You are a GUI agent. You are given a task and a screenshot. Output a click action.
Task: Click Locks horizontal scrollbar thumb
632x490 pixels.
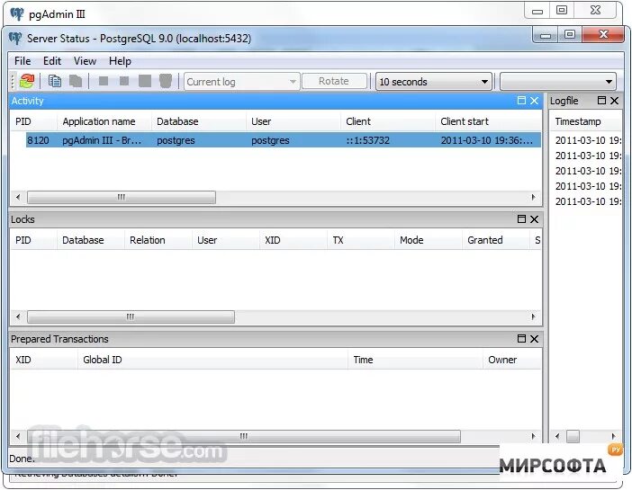click(x=131, y=316)
